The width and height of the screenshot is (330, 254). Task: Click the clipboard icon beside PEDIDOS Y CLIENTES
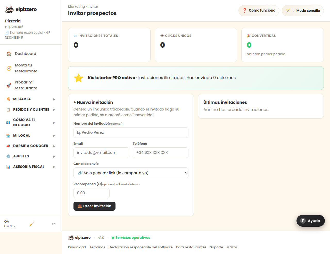8,110
